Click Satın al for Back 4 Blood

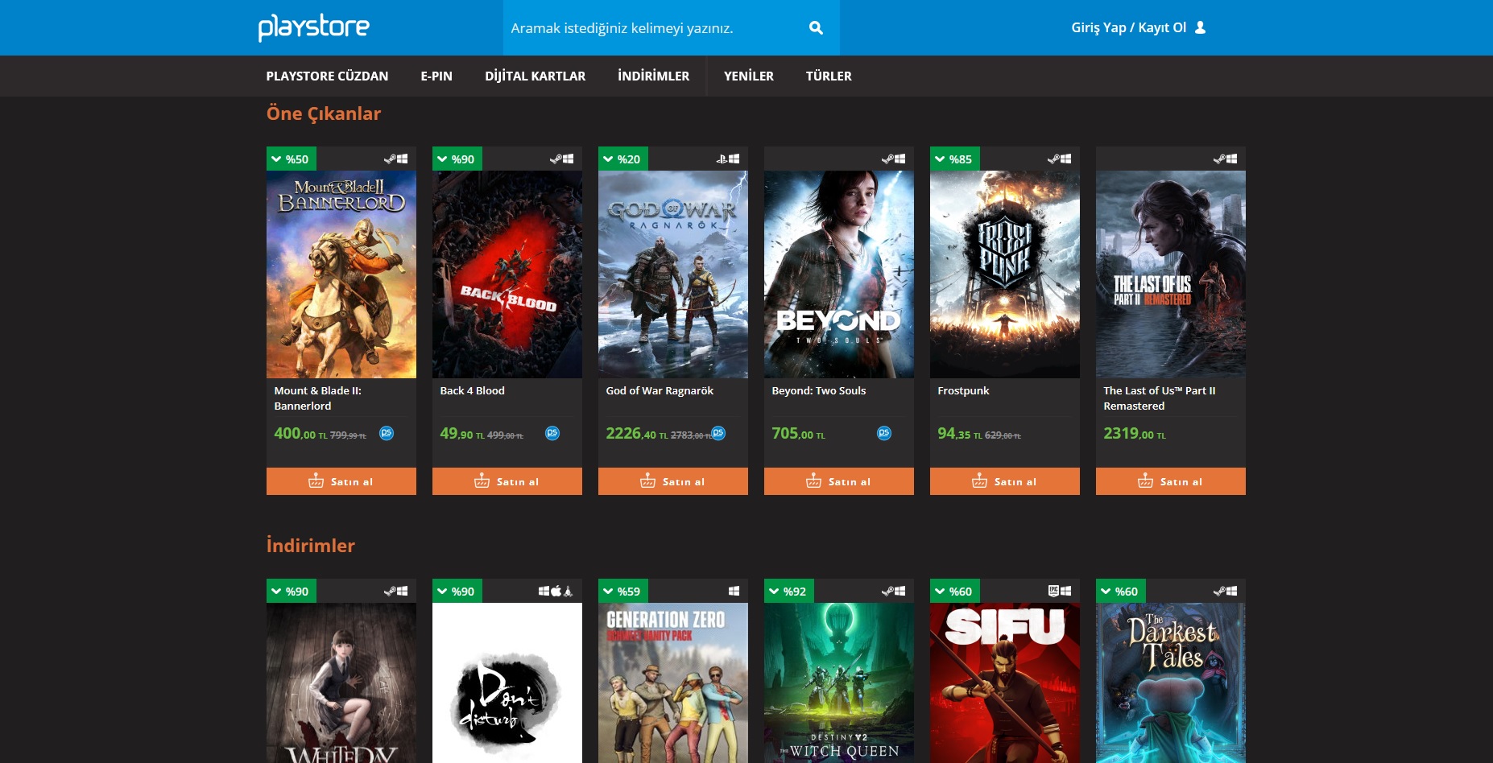[507, 481]
